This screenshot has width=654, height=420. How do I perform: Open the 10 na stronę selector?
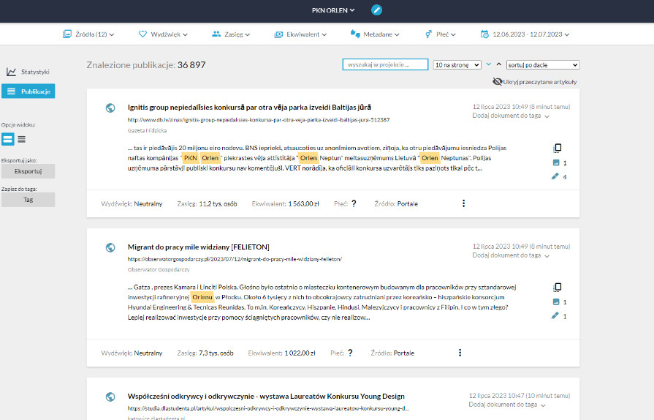click(457, 64)
